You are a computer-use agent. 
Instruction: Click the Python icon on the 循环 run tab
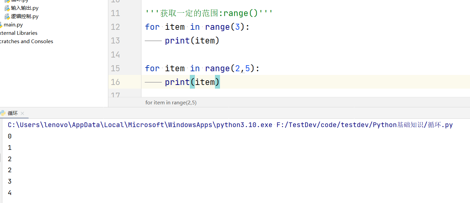point(3,113)
